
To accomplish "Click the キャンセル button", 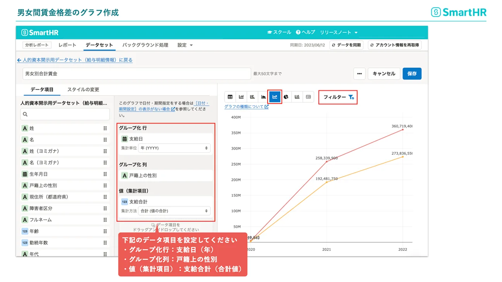I will [x=384, y=74].
